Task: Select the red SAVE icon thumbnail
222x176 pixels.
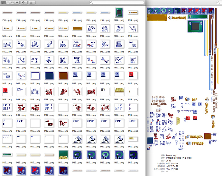Action: (x=21, y=107)
